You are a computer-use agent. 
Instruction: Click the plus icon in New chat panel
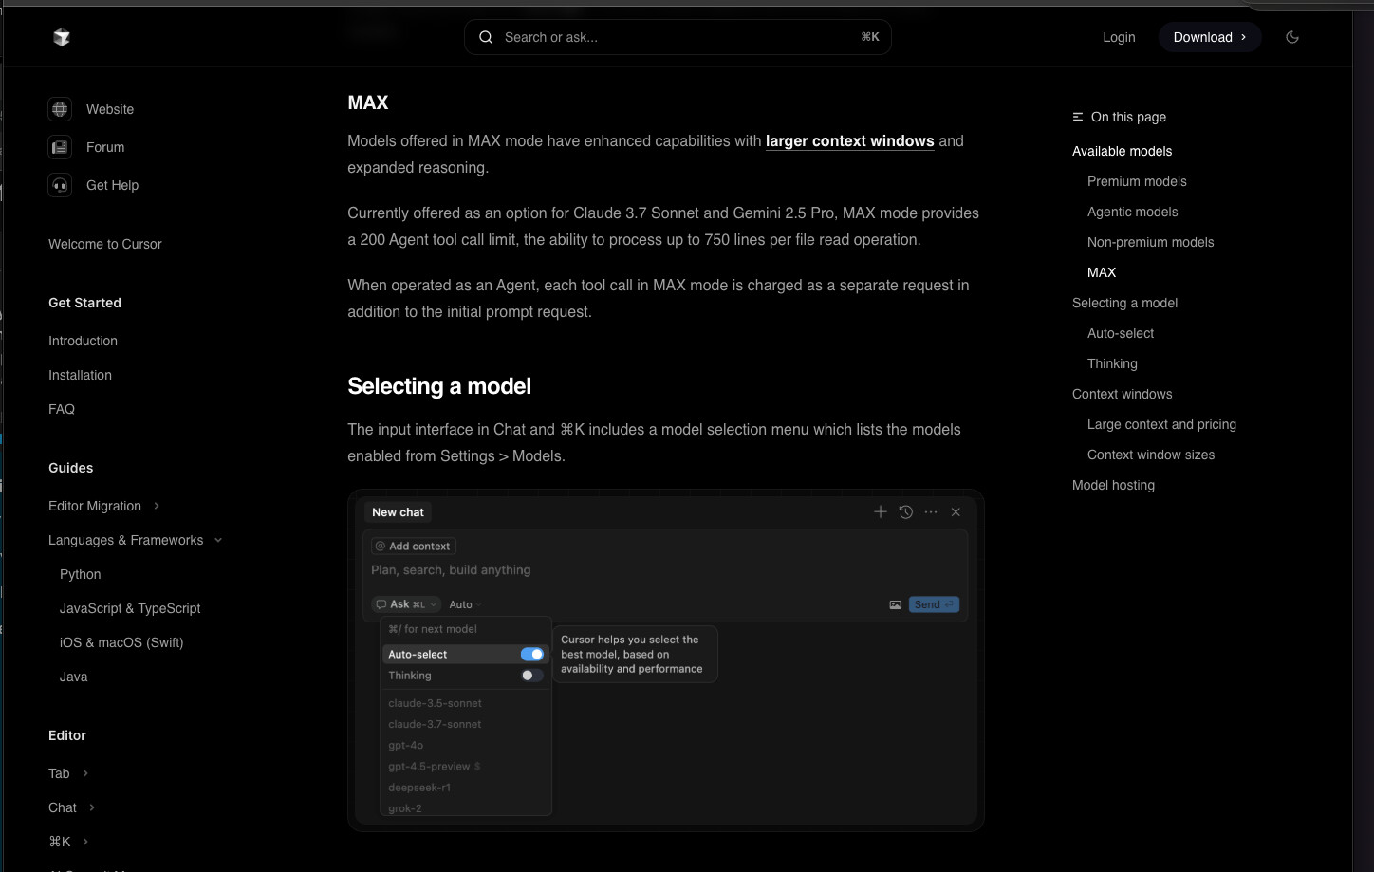(881, 511)
